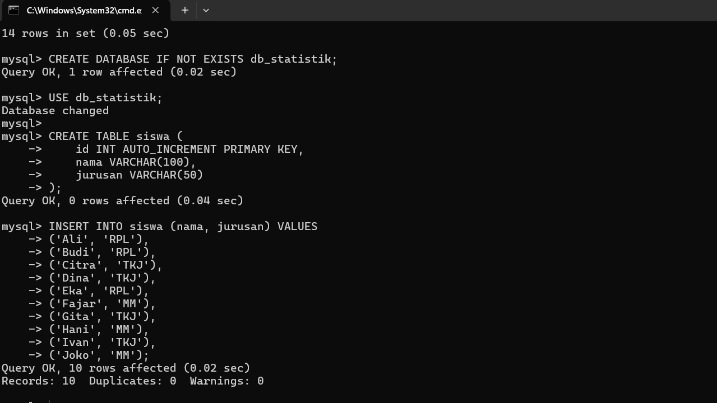Click the CREATE DATABASE IF NOT EXISTS command
The image size is (717, 403).
coord(193,59)
